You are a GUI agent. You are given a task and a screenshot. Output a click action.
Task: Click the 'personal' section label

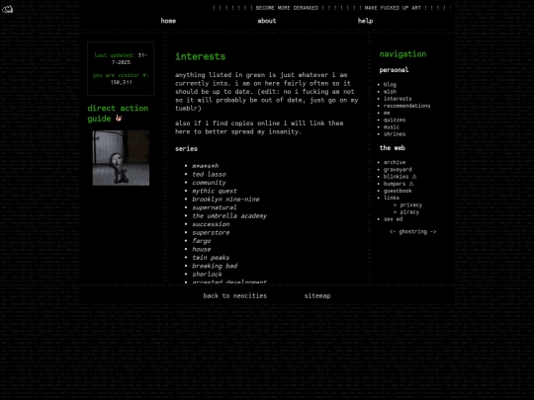tap(394, 70)
